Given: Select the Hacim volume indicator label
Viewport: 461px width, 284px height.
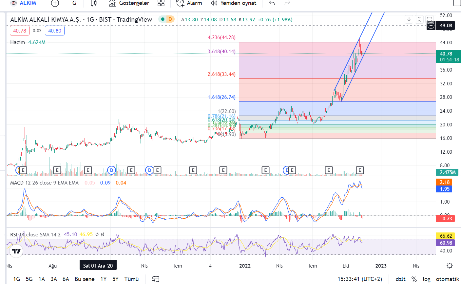Looking at the screenshot, I should (18, 42).
